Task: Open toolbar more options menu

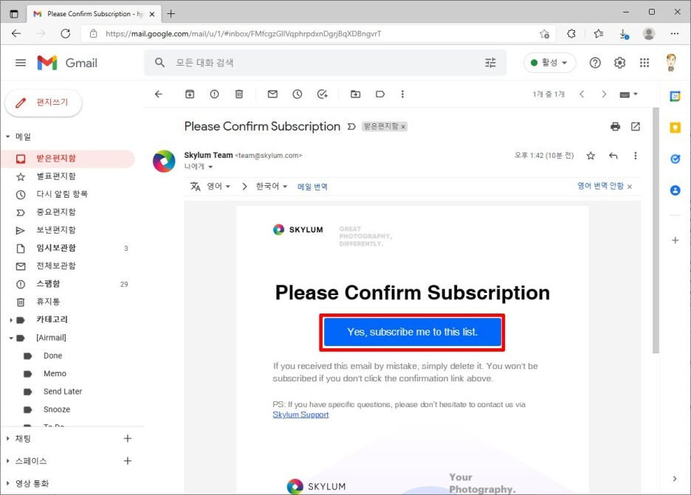Action: 402,94
